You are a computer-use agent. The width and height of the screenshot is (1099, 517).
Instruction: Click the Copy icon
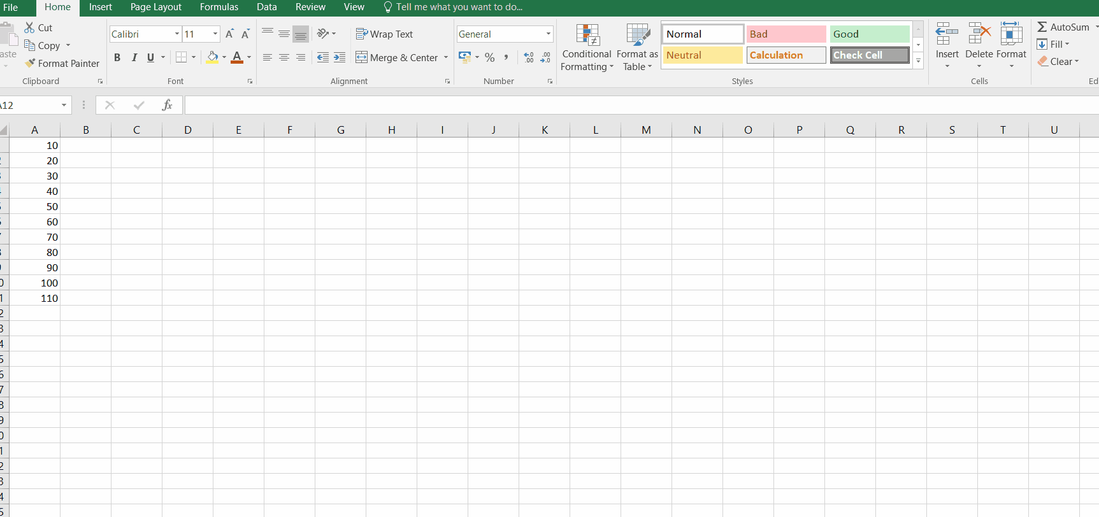29,45
